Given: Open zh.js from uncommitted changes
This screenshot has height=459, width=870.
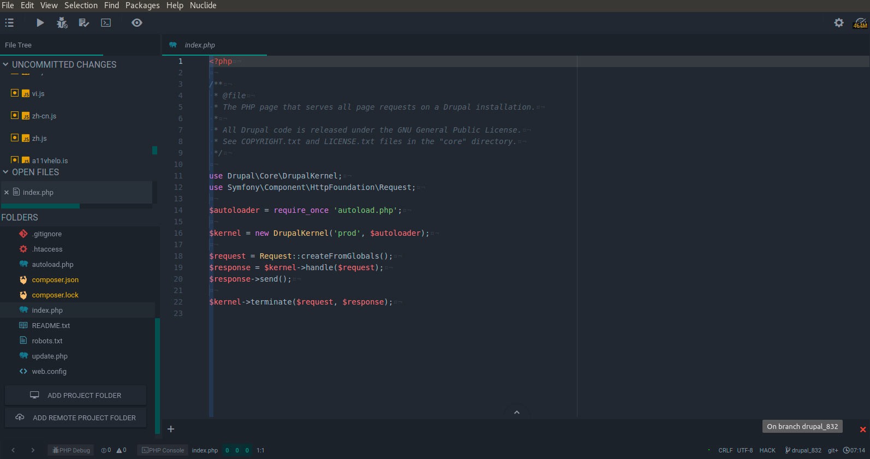Looking at the screenshot, I should [39, 139].
